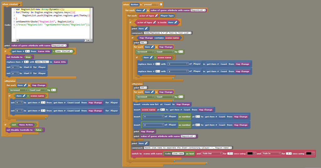Open the Count Load variable dropdown
This screenshot has width=321, height=168.
pos(38,90)
